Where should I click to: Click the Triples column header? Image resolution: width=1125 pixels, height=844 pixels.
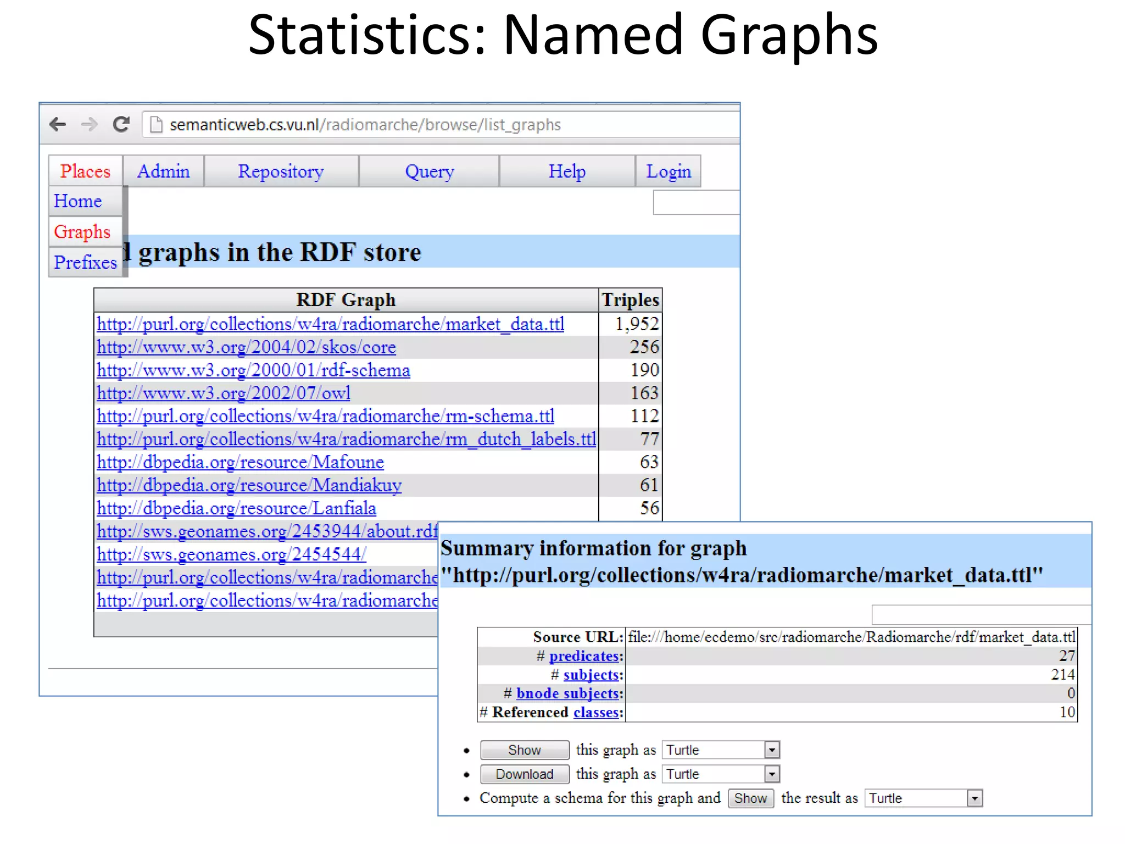click(630, 300)
